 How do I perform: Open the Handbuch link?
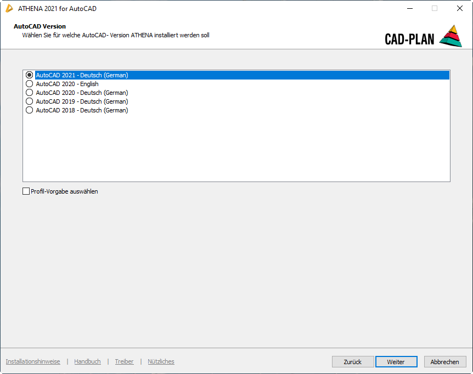(87, 361)
